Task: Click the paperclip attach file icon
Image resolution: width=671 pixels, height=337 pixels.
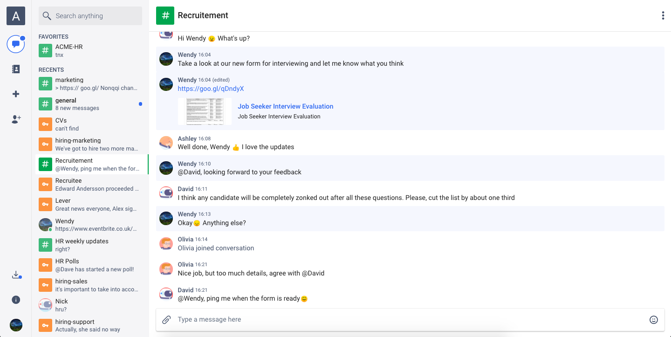Action: pyautogui.click(x=166, y=320)
